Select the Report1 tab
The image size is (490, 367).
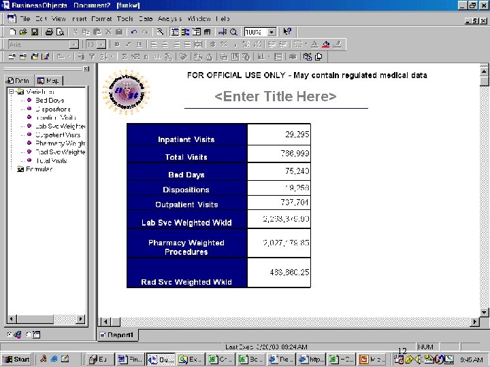coord(117,335)
